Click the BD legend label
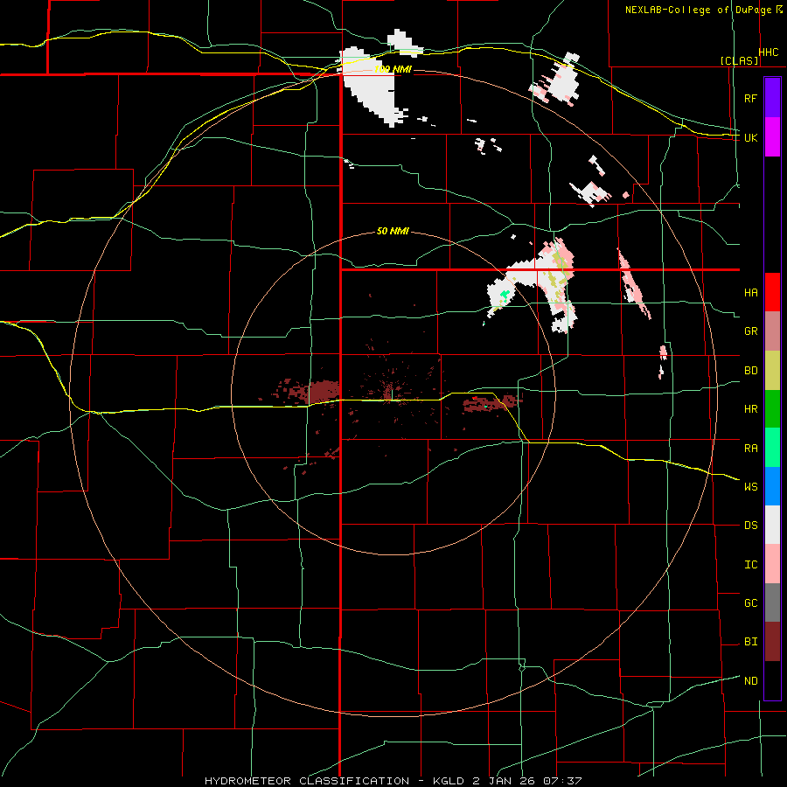787x787 pixels. (x=750, y=371)
